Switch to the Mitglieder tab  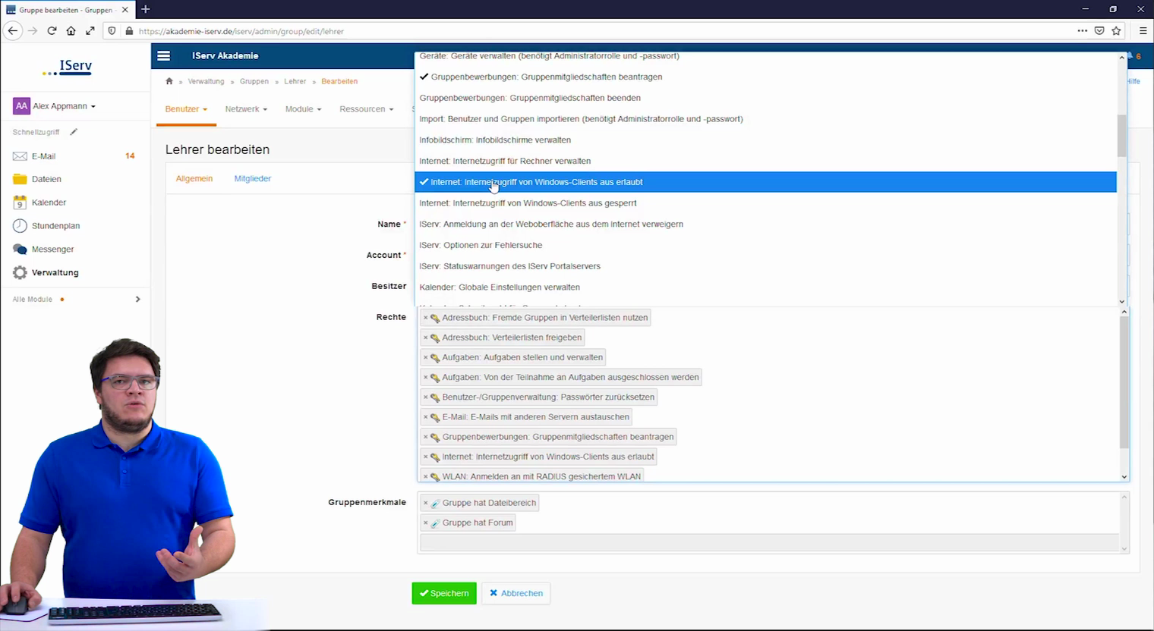[x=252, y=179]
